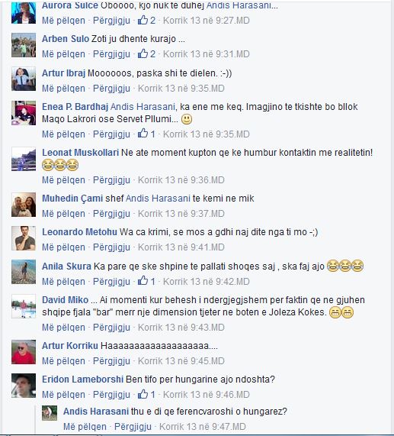Like David Miko's comment
Image resolution: width=394 pixels, height=436 pixels.
(63, 328)
